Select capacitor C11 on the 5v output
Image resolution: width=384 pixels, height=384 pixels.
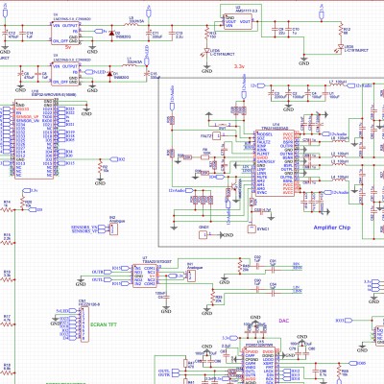[149, 33]
